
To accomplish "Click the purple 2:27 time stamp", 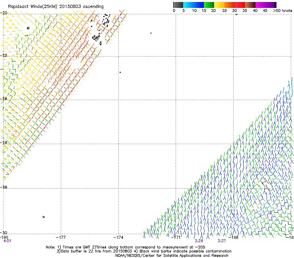I will tap(222, 241).
